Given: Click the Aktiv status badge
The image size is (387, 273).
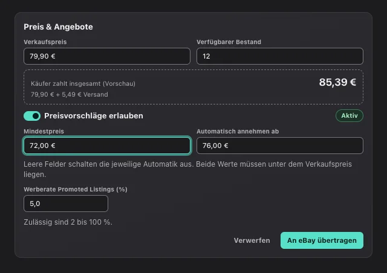Looking at the screenshot, I should (350, 115).
